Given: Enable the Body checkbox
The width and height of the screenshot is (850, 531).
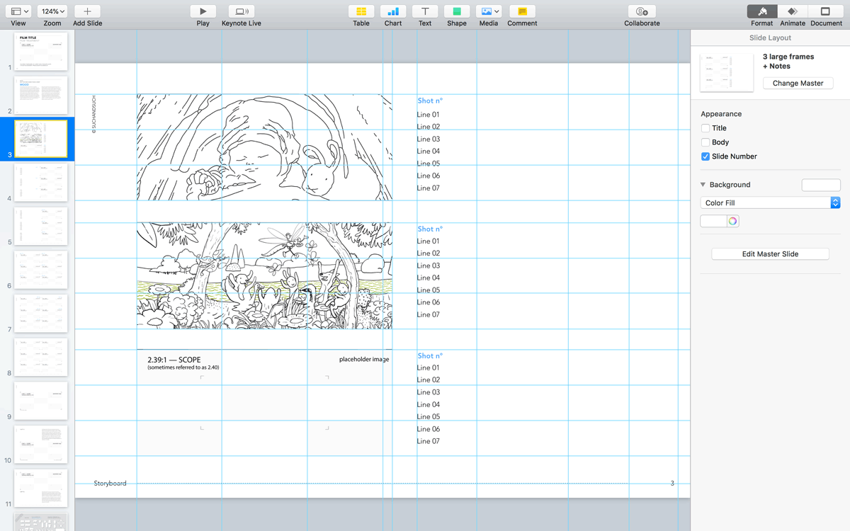Looking at the screenshot, I should tap(705, 142).
